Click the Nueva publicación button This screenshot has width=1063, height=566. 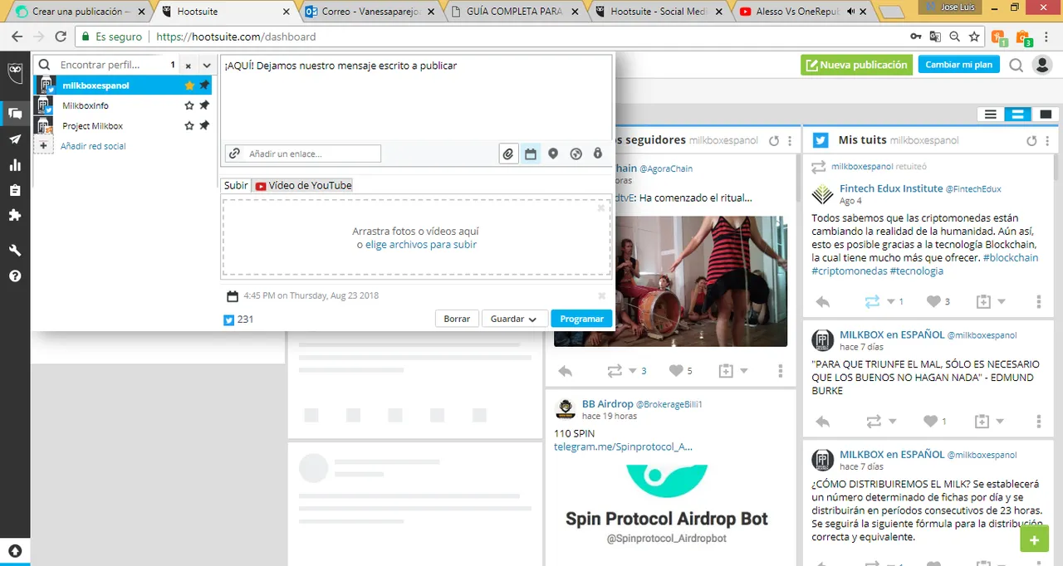pos(856,65)
